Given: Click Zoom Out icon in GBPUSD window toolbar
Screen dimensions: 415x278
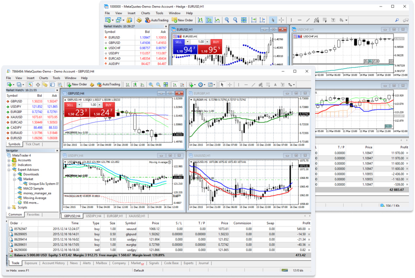Looking at the screenshot, I should (159, 85).
